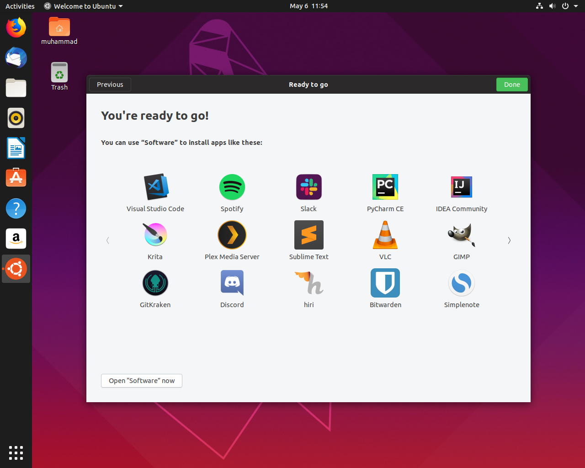Image resolution: width=585 pixels, height=468 pixels.
Task: Show next page of apps with right chevron
Action: click(509, 240)
